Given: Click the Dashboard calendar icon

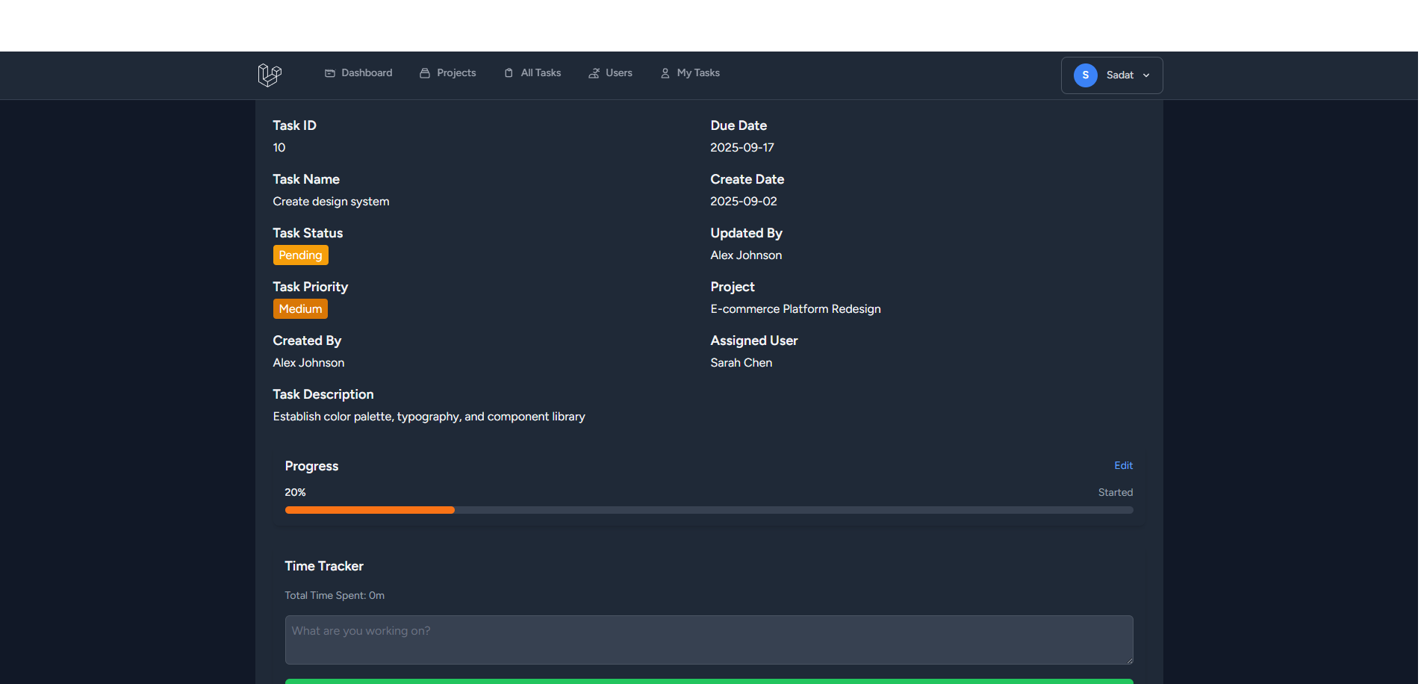Looking at the screenshot, I should (330, 73).
